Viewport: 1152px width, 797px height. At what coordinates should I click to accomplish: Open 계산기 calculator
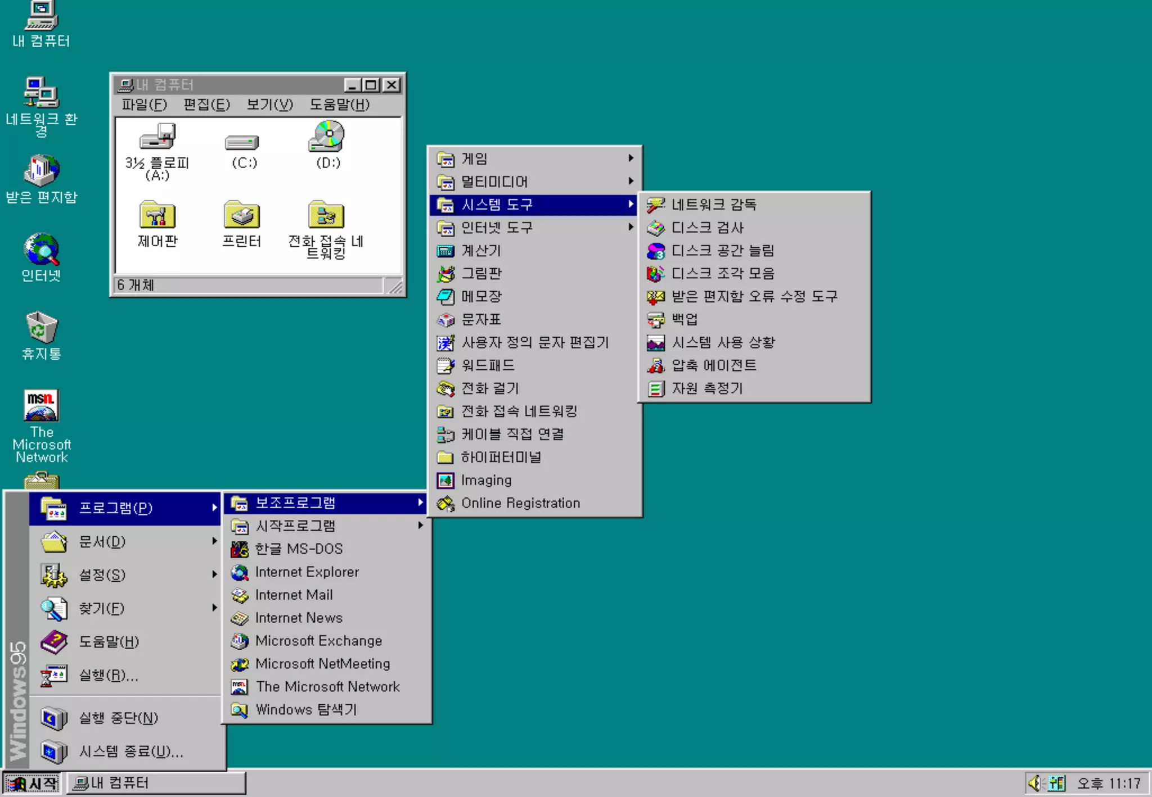click(534, 251)
